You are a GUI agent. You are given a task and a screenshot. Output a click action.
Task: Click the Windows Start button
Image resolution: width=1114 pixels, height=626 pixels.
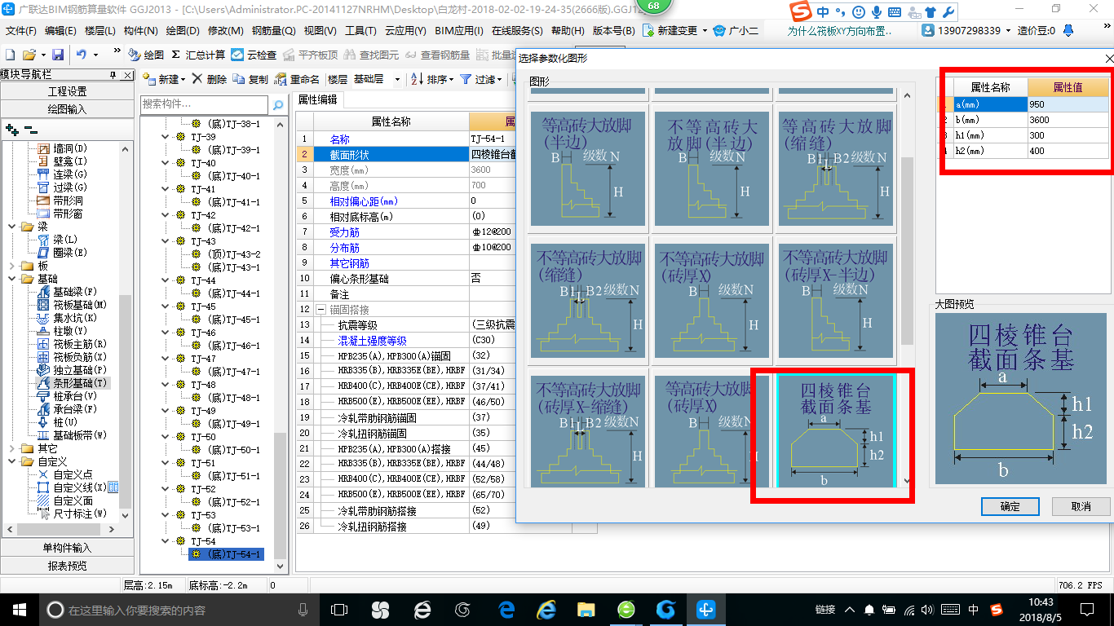[x=19, y=609]
